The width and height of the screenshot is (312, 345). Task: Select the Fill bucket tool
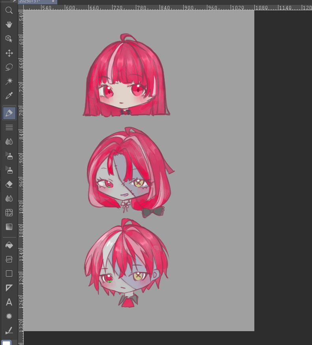coord(9,245)
